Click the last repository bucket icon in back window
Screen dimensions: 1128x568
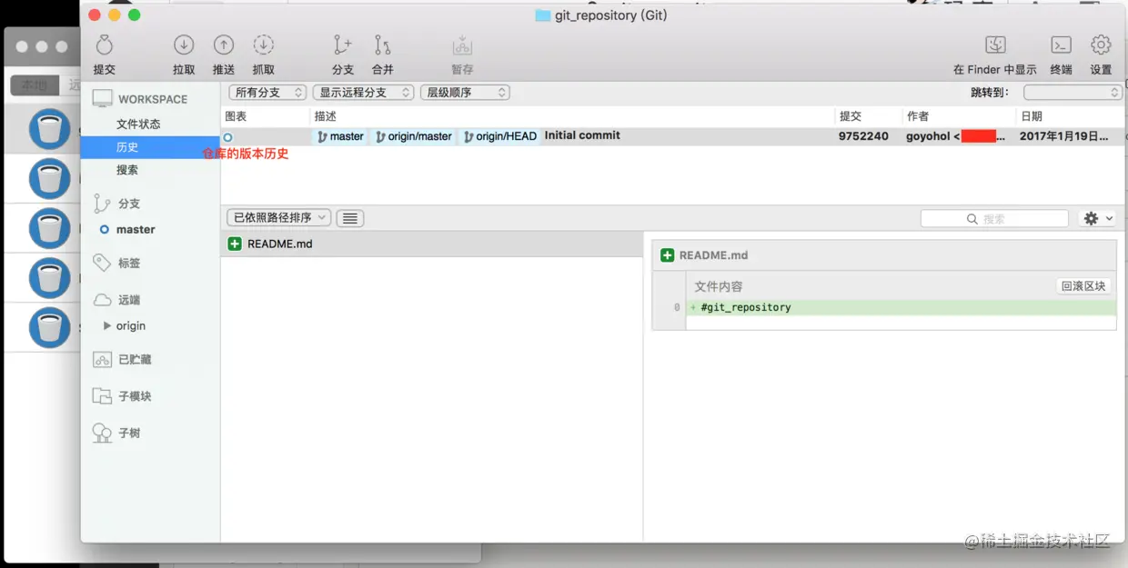tap(49, 327)
